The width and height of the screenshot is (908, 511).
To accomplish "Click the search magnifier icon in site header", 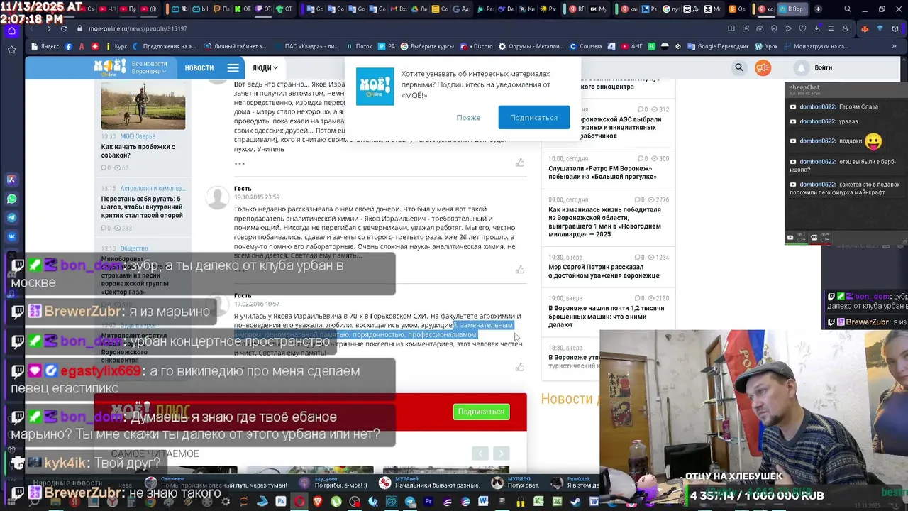I will (x=739, y=67).
